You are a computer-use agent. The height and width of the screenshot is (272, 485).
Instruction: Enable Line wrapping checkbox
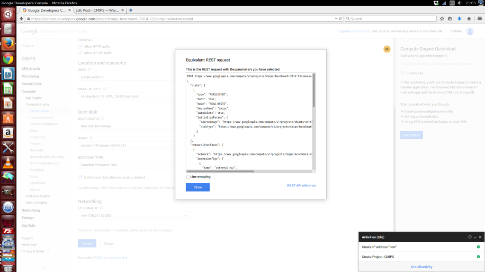click(x=188, y=177)
